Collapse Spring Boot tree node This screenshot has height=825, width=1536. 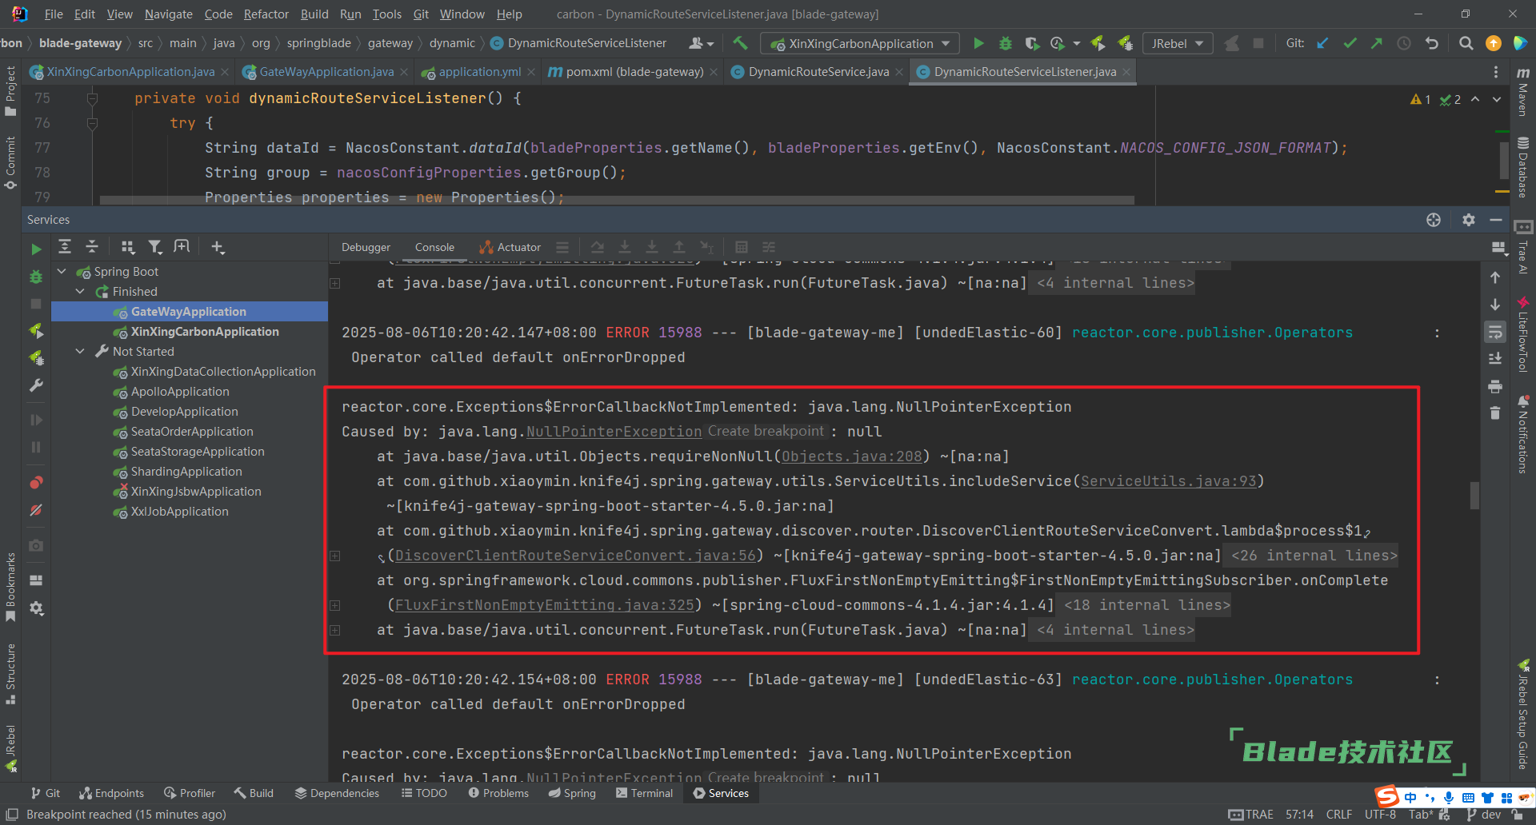62,272
